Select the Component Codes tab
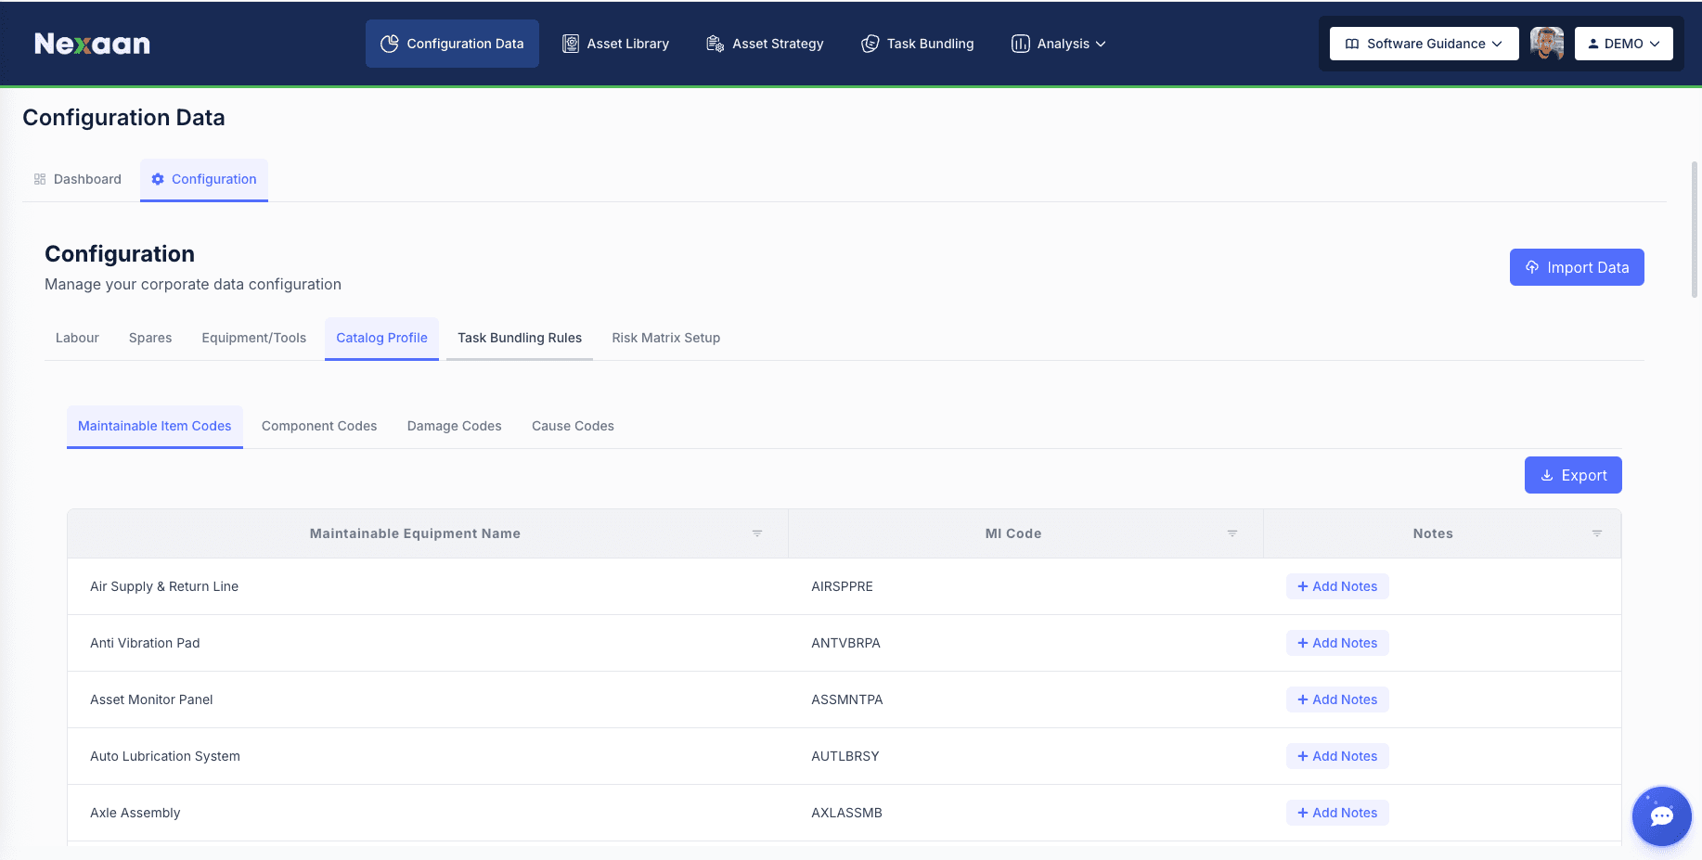Viewport: 1702px width, 860px height. click(x=319, y=426)
